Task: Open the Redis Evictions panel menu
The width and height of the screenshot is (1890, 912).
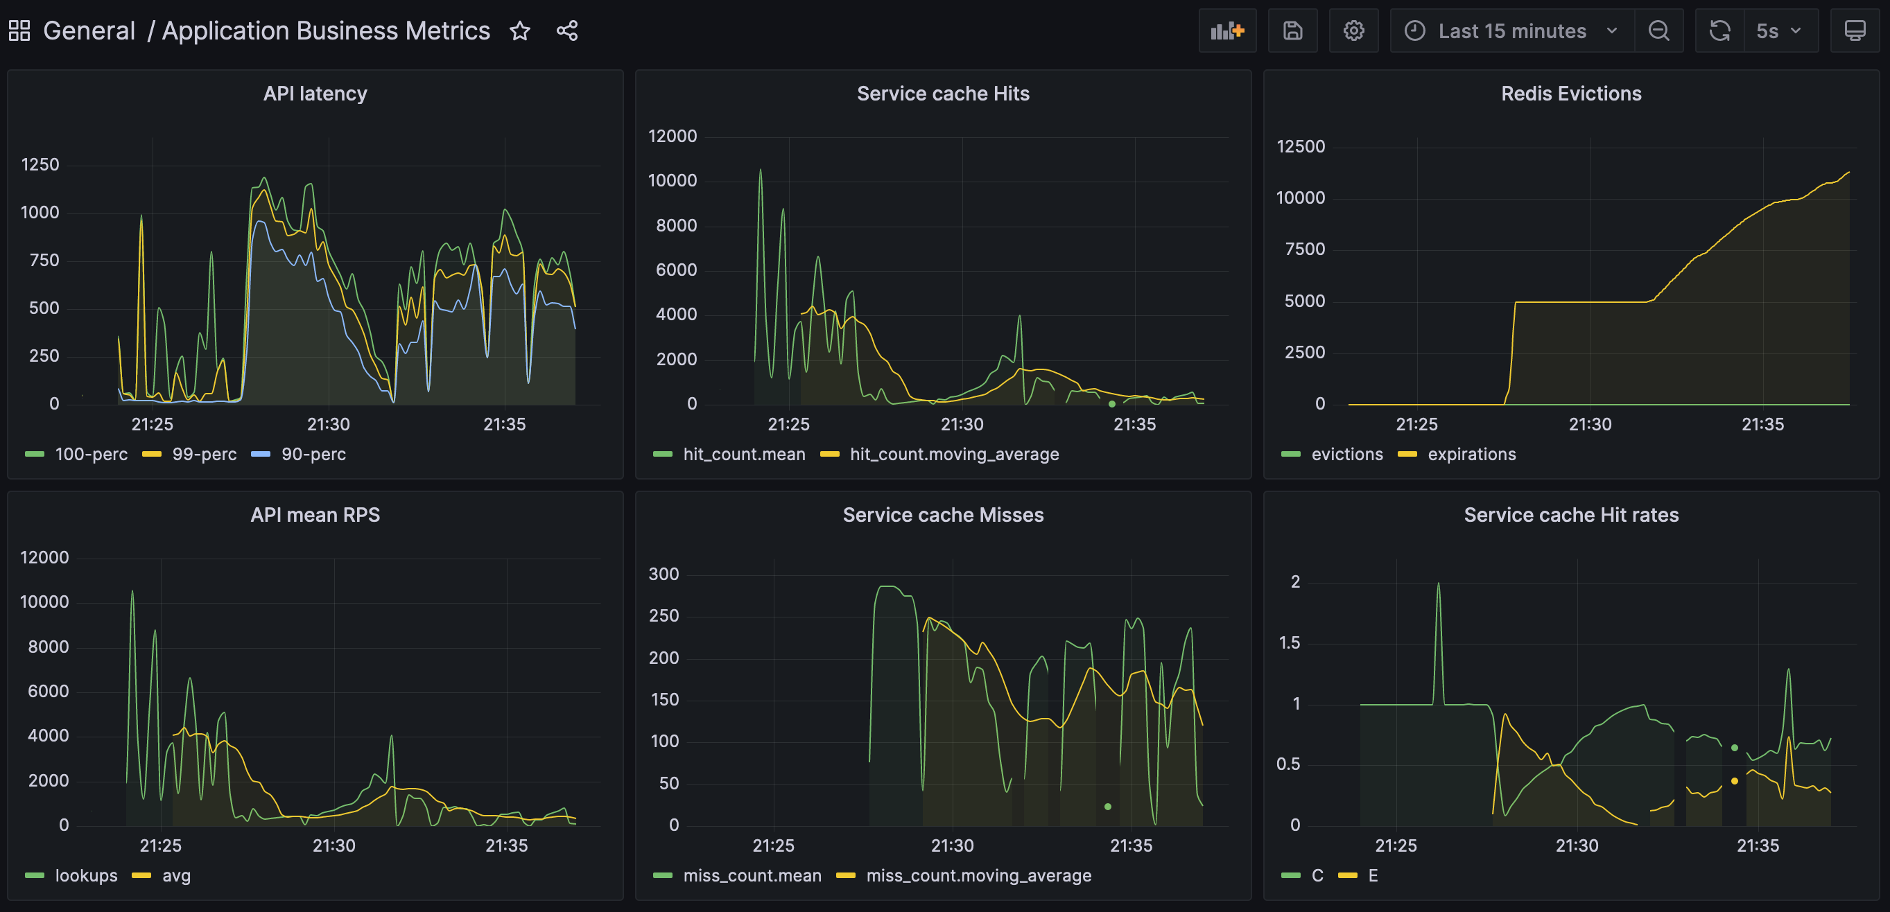Action: click(1571, 94)
